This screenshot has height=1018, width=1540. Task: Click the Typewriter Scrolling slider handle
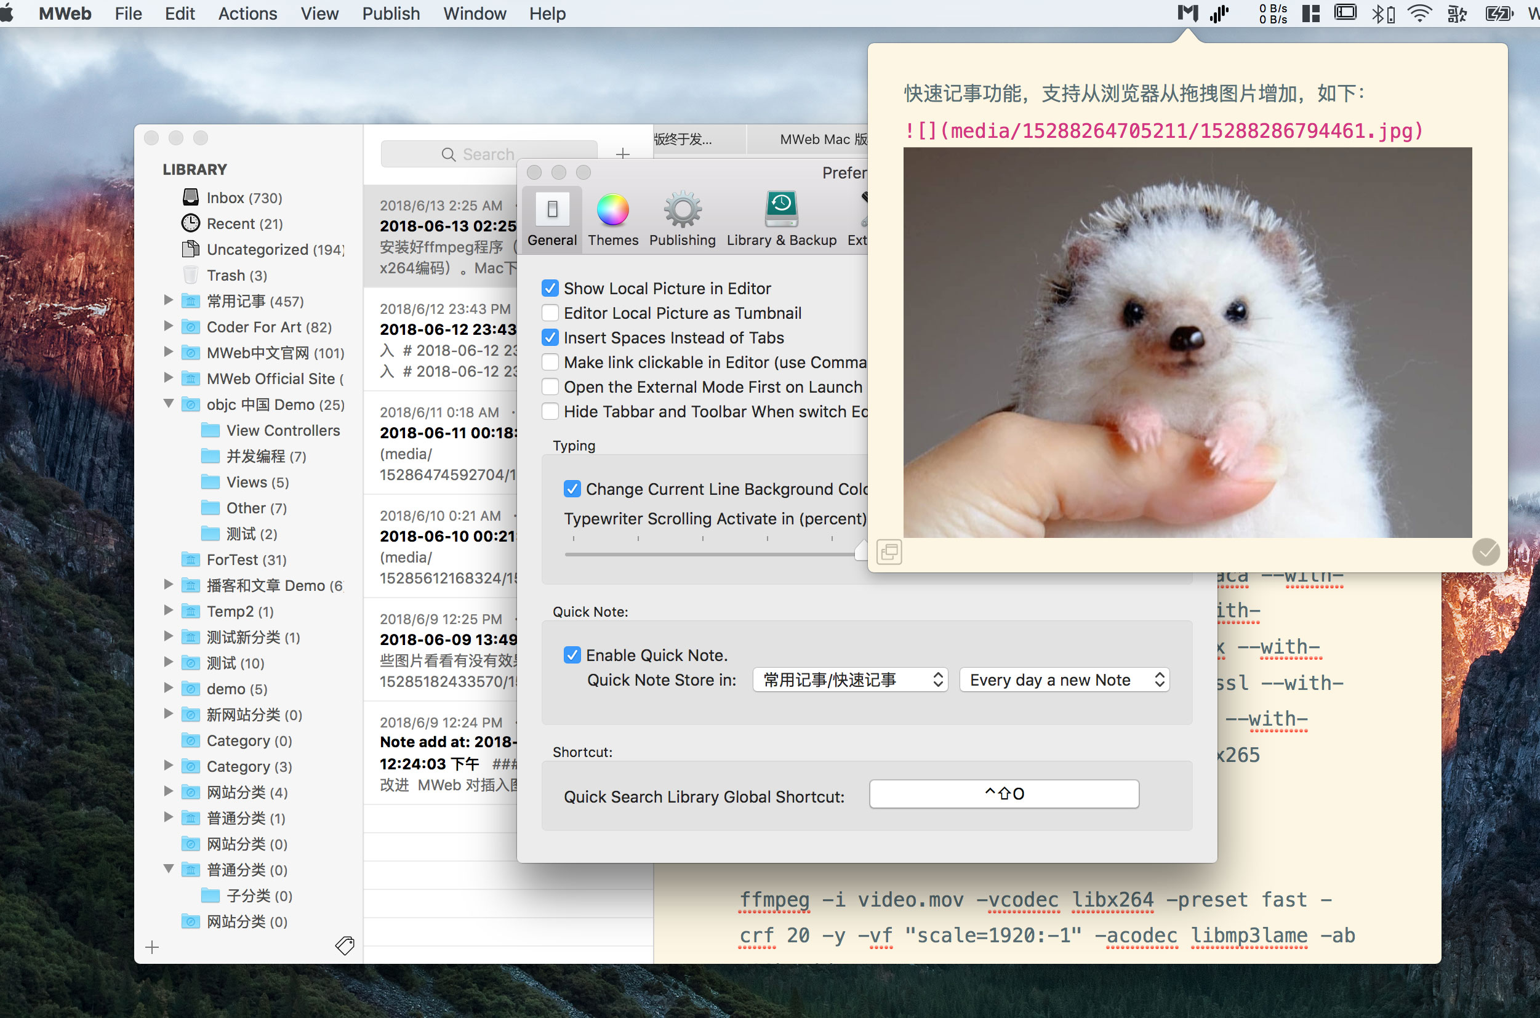(x=861, y=551)
